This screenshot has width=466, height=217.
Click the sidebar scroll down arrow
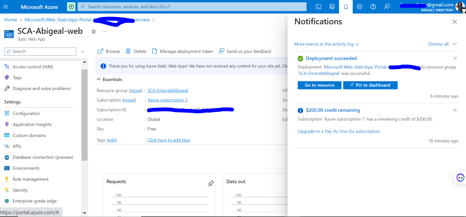tap(85, 213)
